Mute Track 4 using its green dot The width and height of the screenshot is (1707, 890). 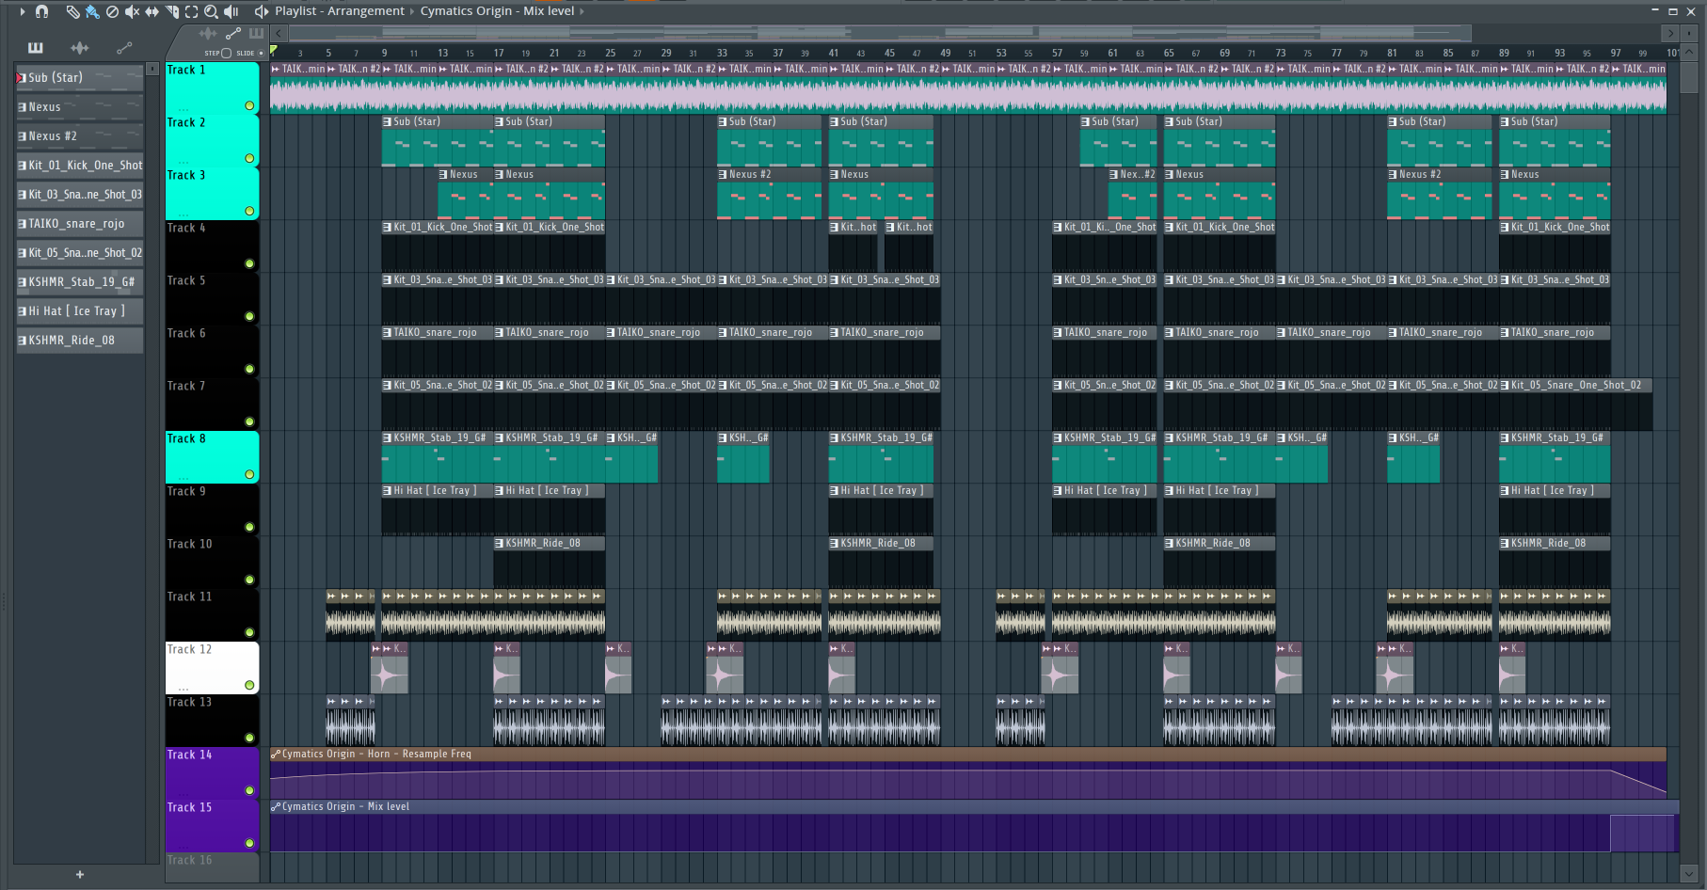click(249, 263)
